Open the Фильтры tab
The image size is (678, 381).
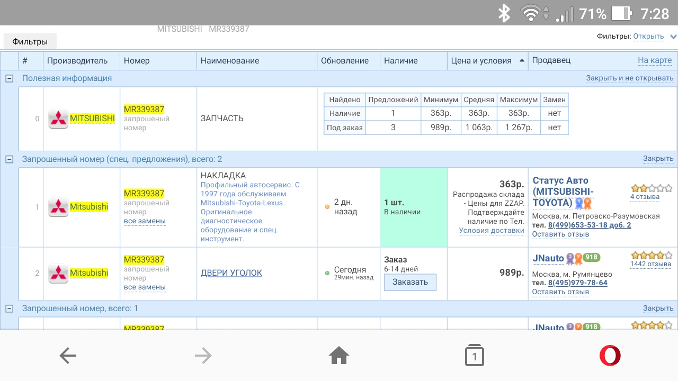pos(30,41)
